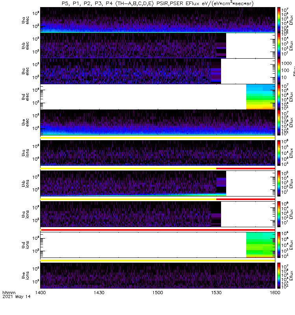Pick the color bar beside the thd elec panel
The image size is (295, 315).
point(279,96)
